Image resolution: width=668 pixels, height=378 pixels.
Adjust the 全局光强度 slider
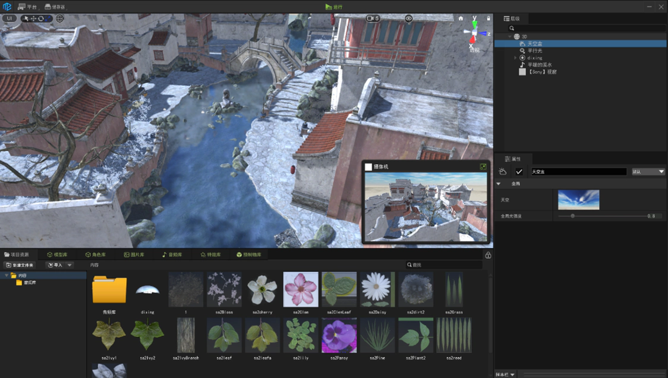pos(572,216)
